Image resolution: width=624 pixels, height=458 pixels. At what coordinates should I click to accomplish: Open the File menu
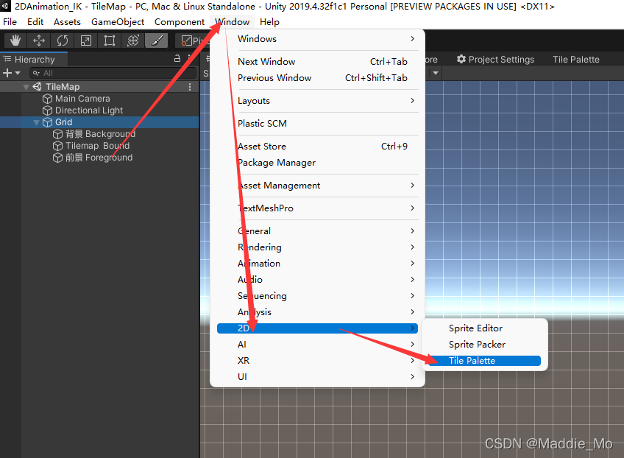pyautogui.click(x=10, y=22)
